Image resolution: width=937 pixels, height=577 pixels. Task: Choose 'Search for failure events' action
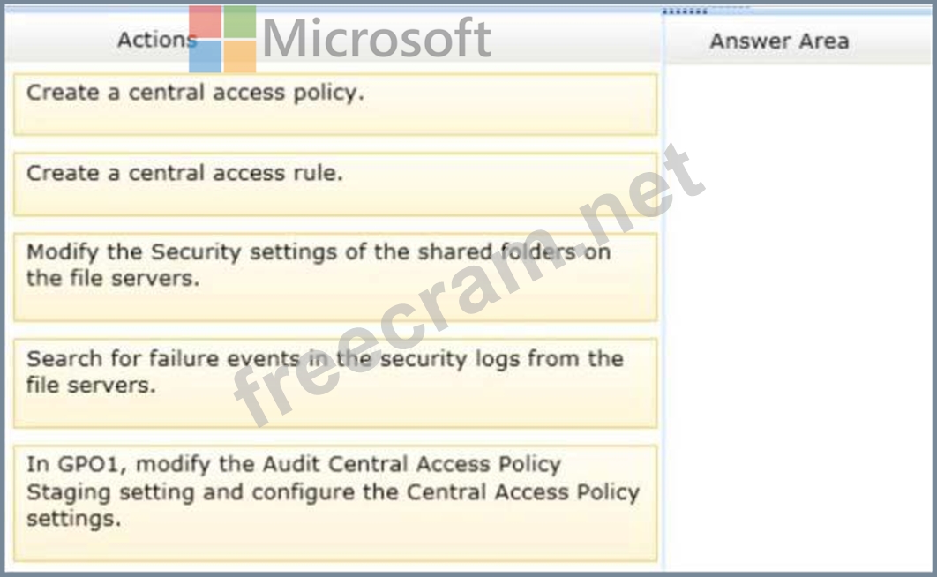[x=335, y=383]
